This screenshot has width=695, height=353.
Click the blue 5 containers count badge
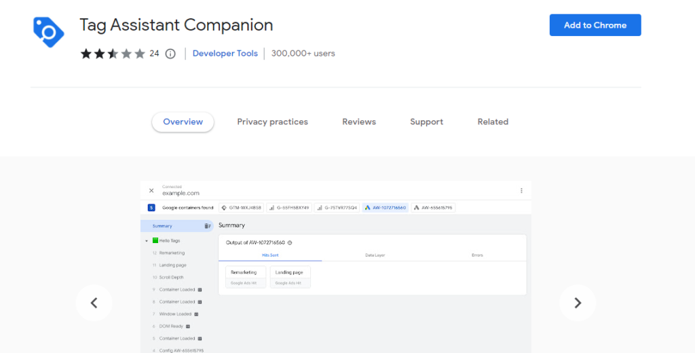coord(151,208)
